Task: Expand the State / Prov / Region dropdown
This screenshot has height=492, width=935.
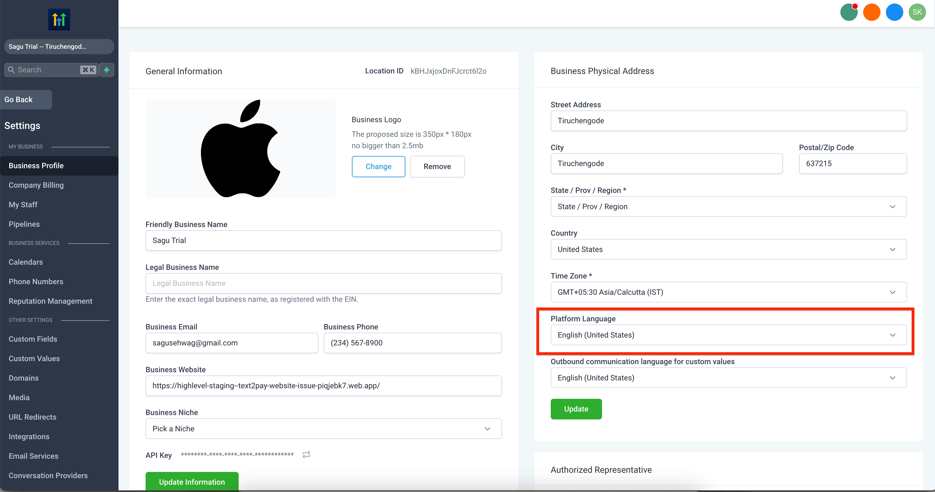Action: 728,206
